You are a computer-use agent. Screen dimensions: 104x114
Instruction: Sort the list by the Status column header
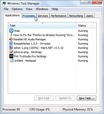(84, 25)
